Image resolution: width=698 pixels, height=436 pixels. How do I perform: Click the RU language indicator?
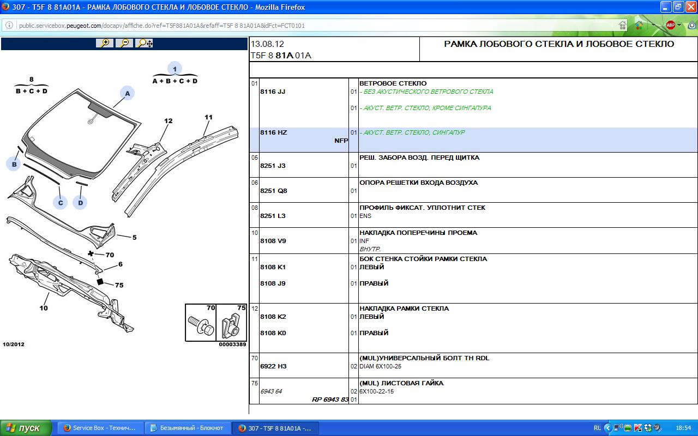[x=597, y=428]
